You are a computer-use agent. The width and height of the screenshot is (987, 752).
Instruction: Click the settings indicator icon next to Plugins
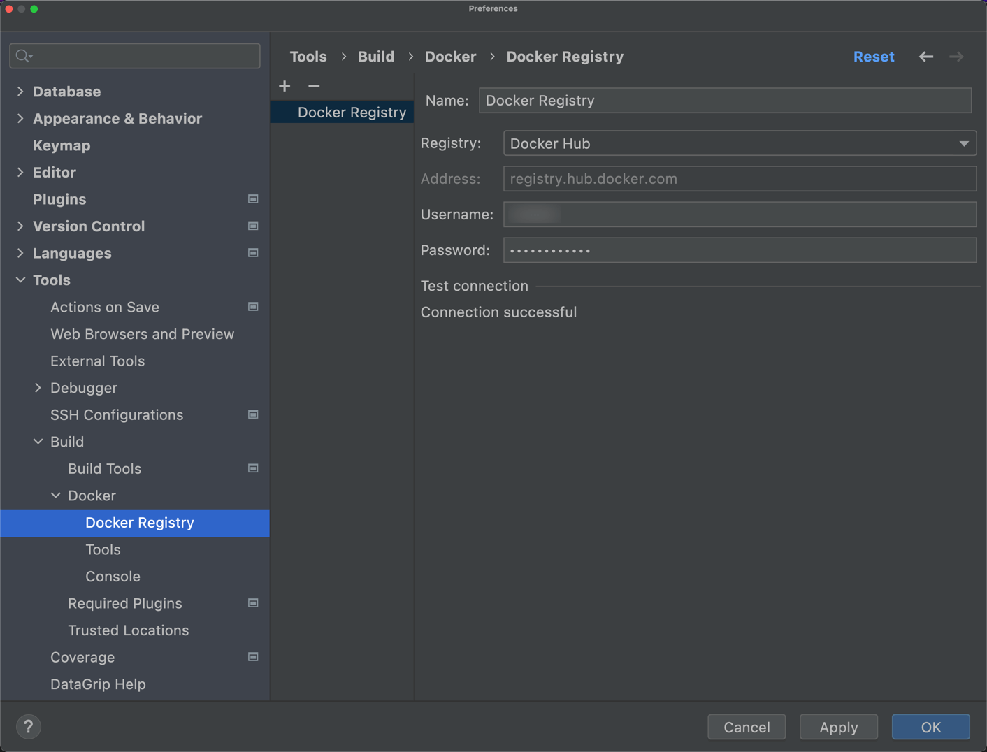click(x=252, y=199)
